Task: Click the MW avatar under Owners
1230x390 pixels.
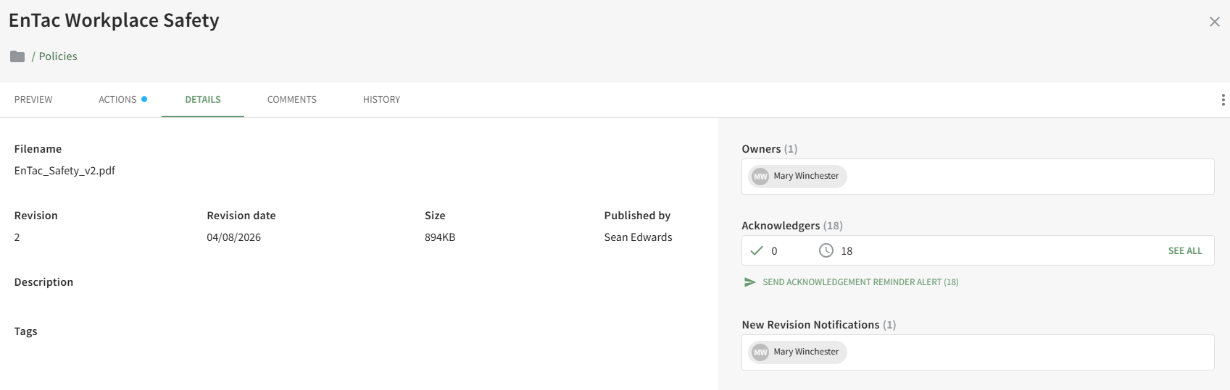Action: 760,177
